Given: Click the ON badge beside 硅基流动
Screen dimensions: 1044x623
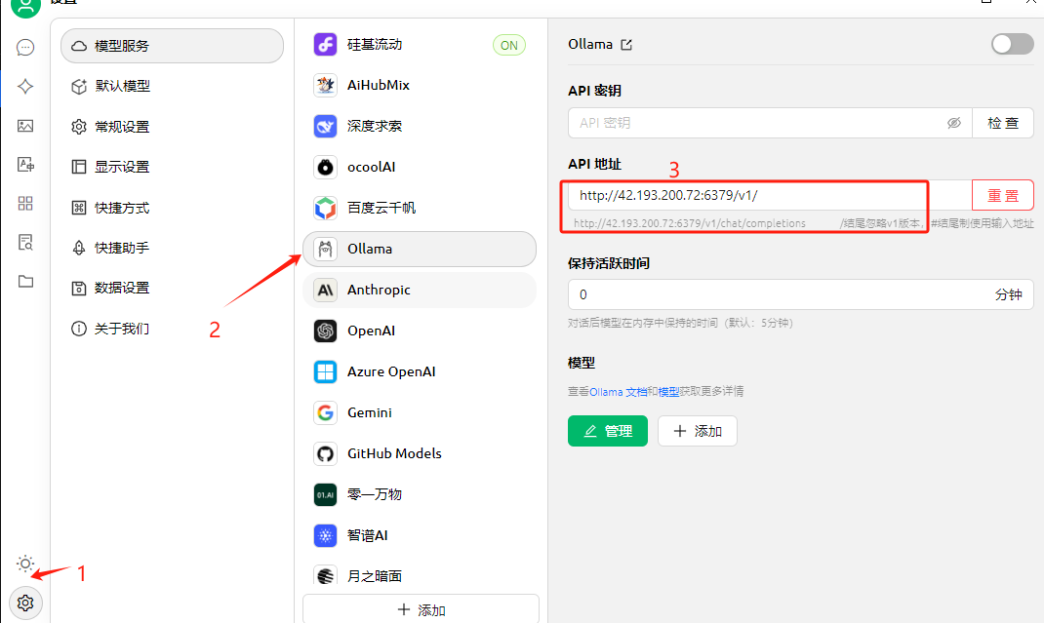Looking at the screenshot, I should tap(509, 45).
